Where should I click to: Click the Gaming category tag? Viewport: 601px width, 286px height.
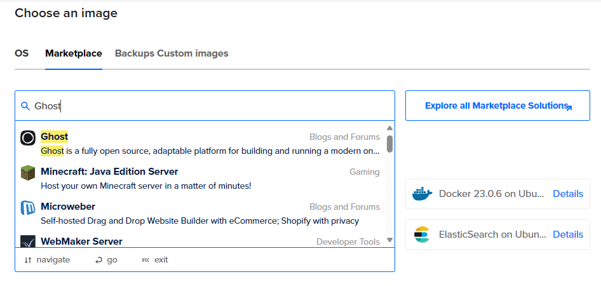click(365, 172)
